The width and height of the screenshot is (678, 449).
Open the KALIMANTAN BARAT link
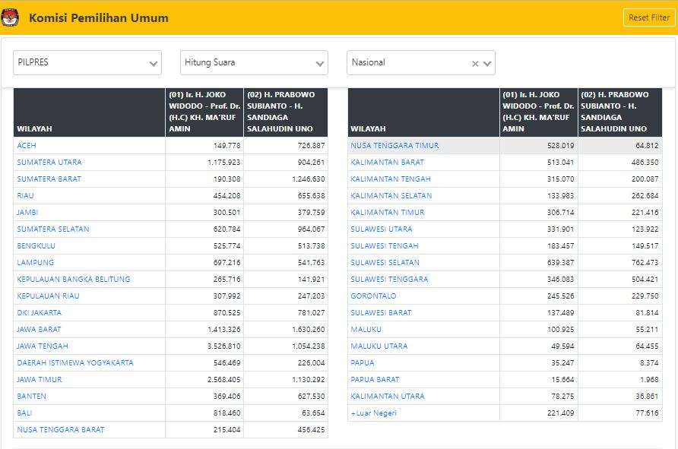coord(388,163)
